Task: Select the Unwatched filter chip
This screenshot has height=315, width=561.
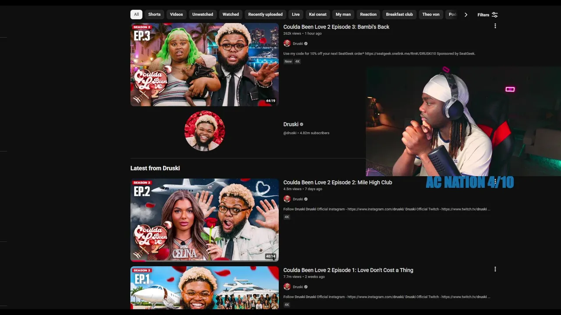Action: tap(202, 14)
